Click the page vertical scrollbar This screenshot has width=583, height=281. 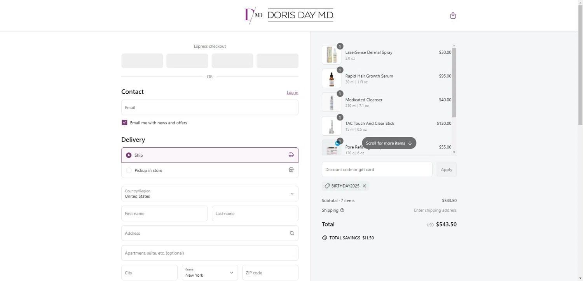pyautogui.click(x=580, y=64)
